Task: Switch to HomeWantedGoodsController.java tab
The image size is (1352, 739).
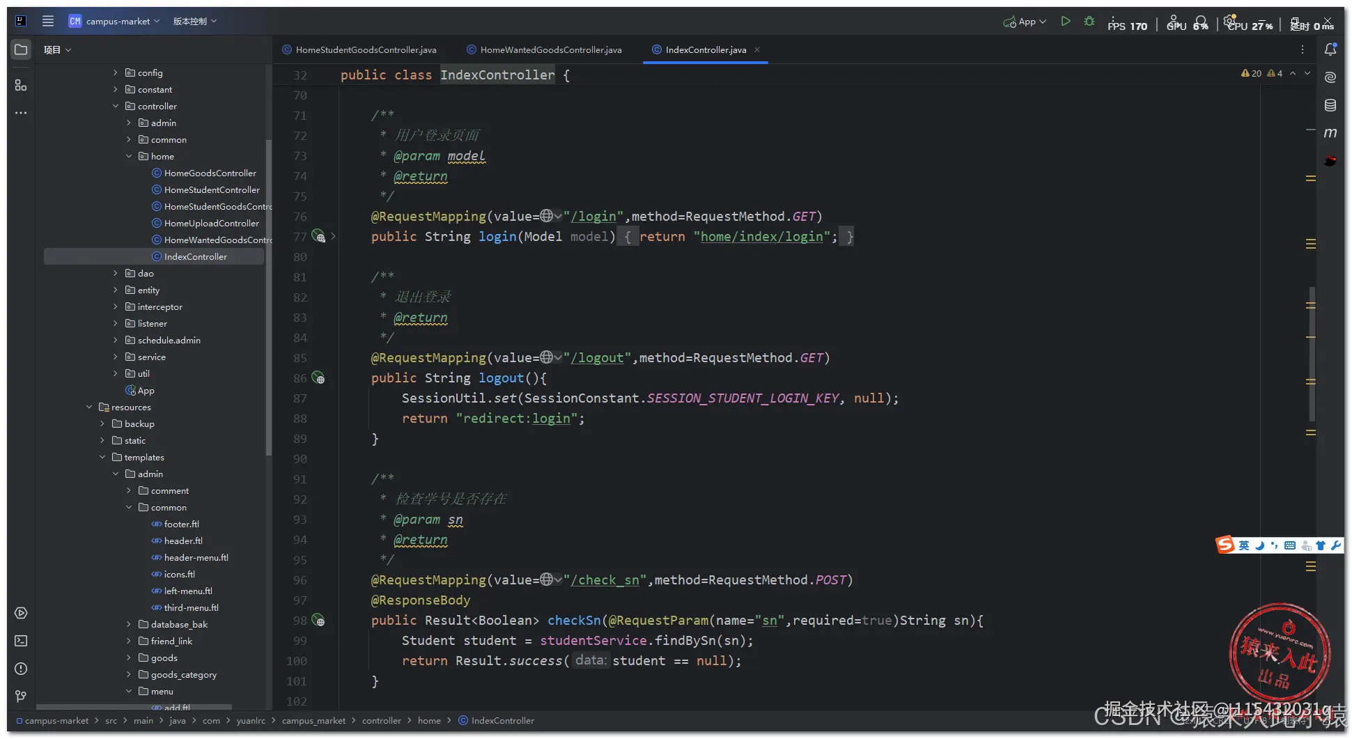Action: pyautogui.click(x=544, y=49)
